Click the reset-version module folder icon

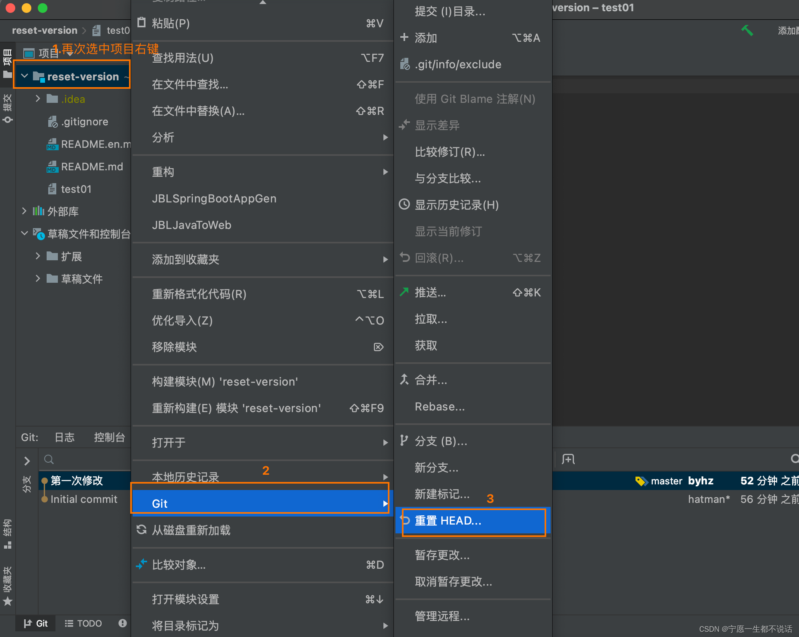39,76
